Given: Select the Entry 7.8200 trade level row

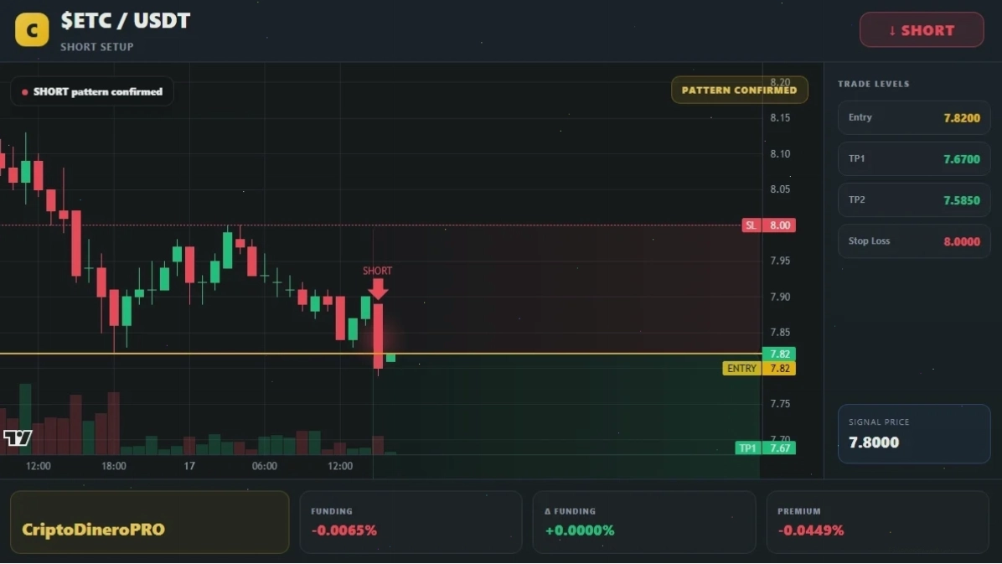Looking at the screenshot, I should point(914,117).
